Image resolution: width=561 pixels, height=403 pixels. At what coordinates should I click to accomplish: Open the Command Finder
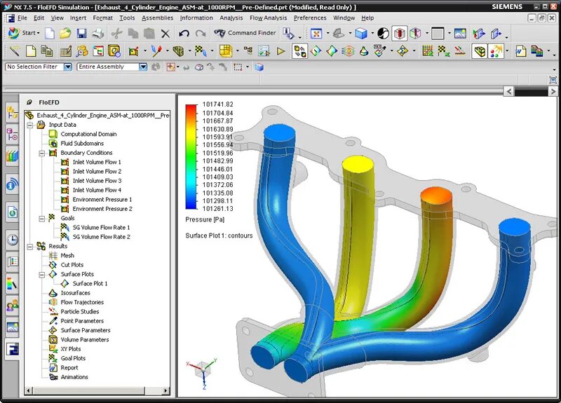[x=245, y=33]
